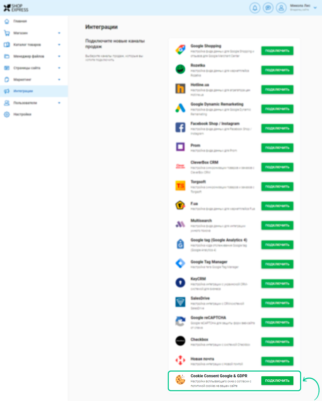Image resolution: width=322 pixels, height=401 pixels.
Task: Connect SalesDrive integration
Action: coord(277,303)
